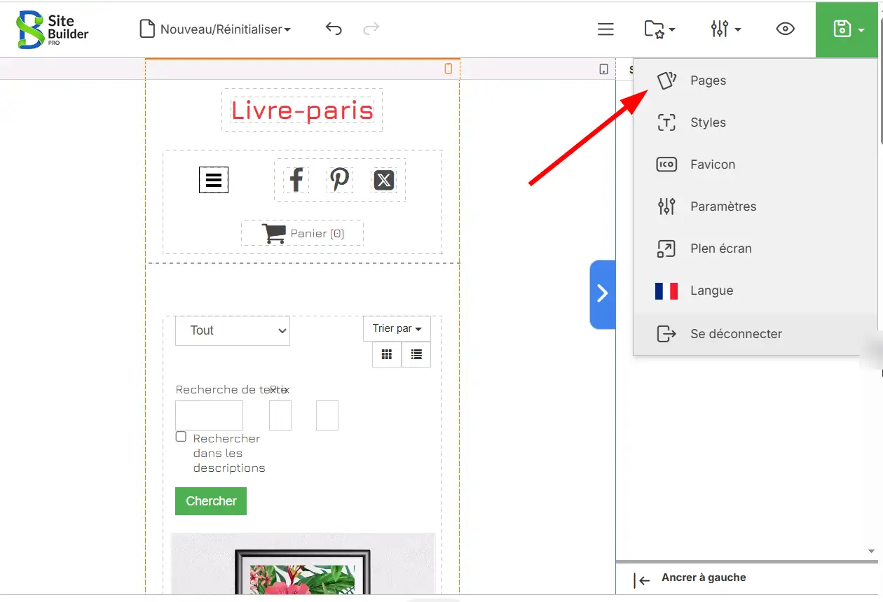Click the fullscreen arrow icon
The image size is (883, 602).
666,248
